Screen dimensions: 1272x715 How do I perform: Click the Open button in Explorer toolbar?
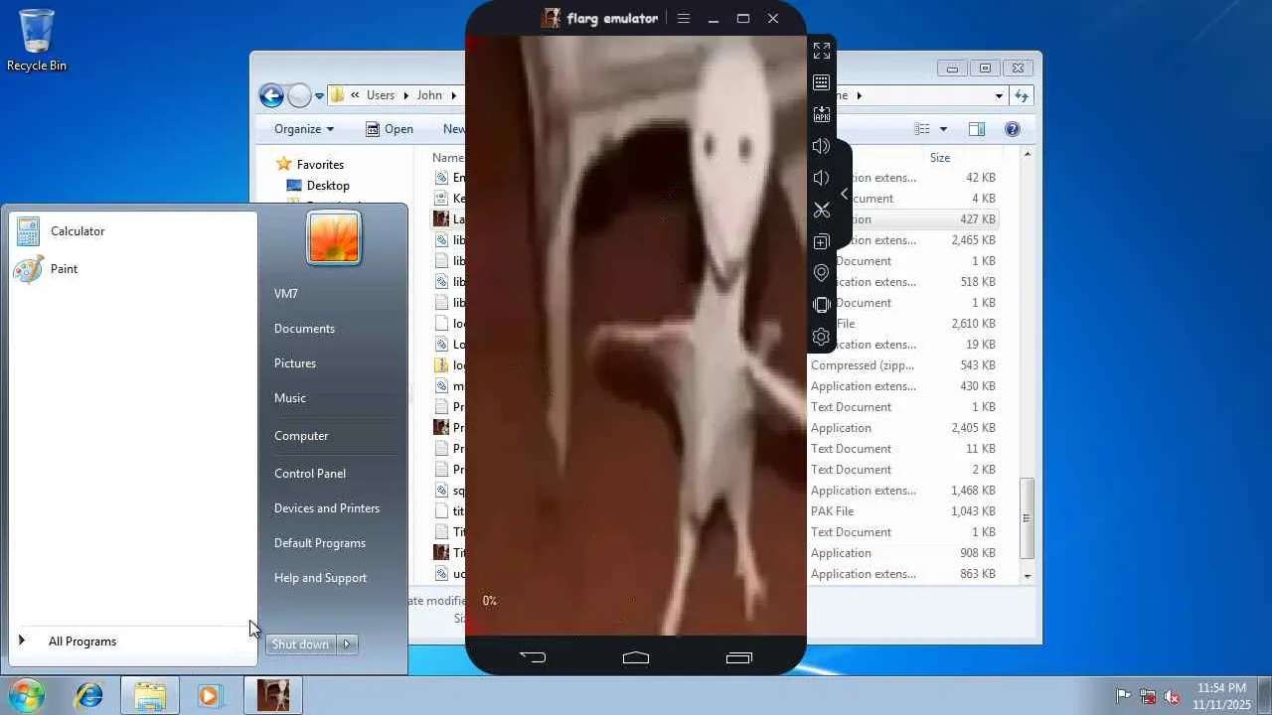click(x=390, y=129)
